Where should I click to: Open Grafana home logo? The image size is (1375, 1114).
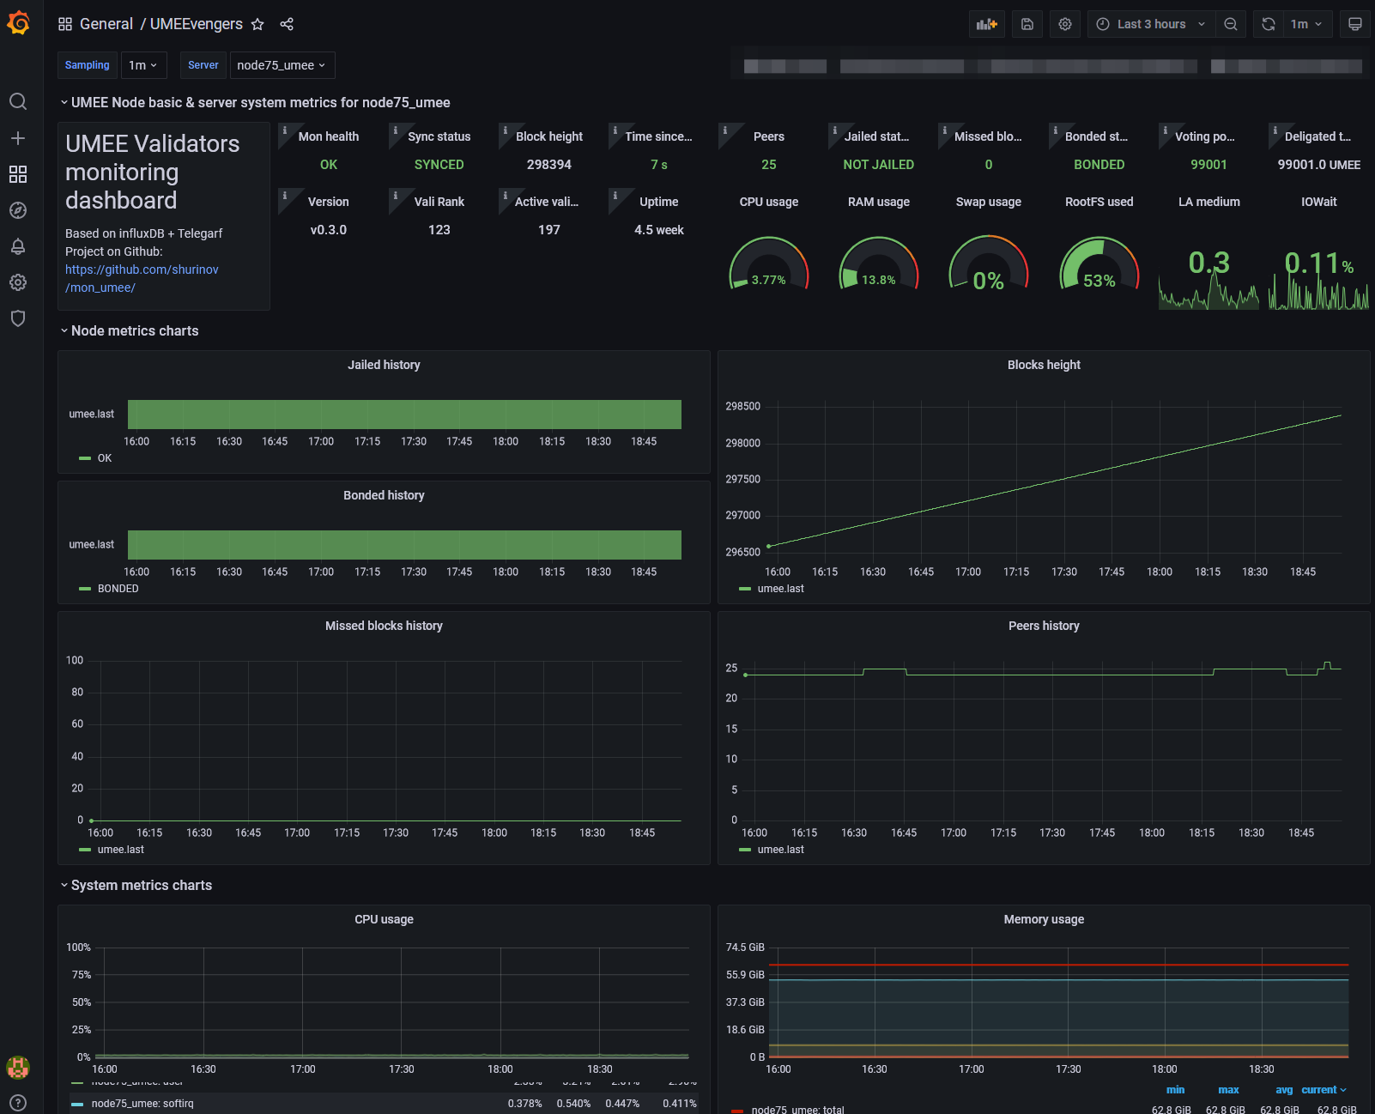point(18,23)
